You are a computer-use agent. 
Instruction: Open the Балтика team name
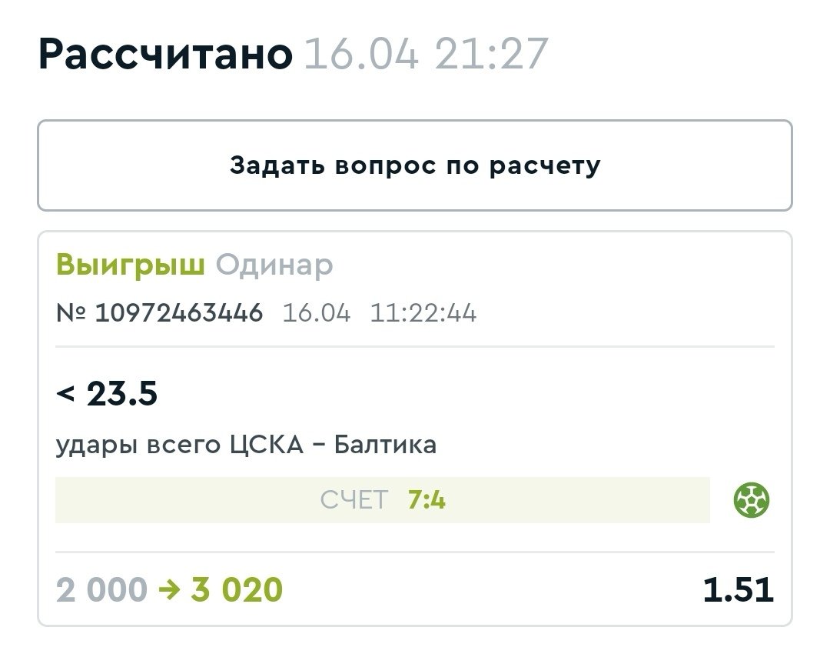point(385,445)
